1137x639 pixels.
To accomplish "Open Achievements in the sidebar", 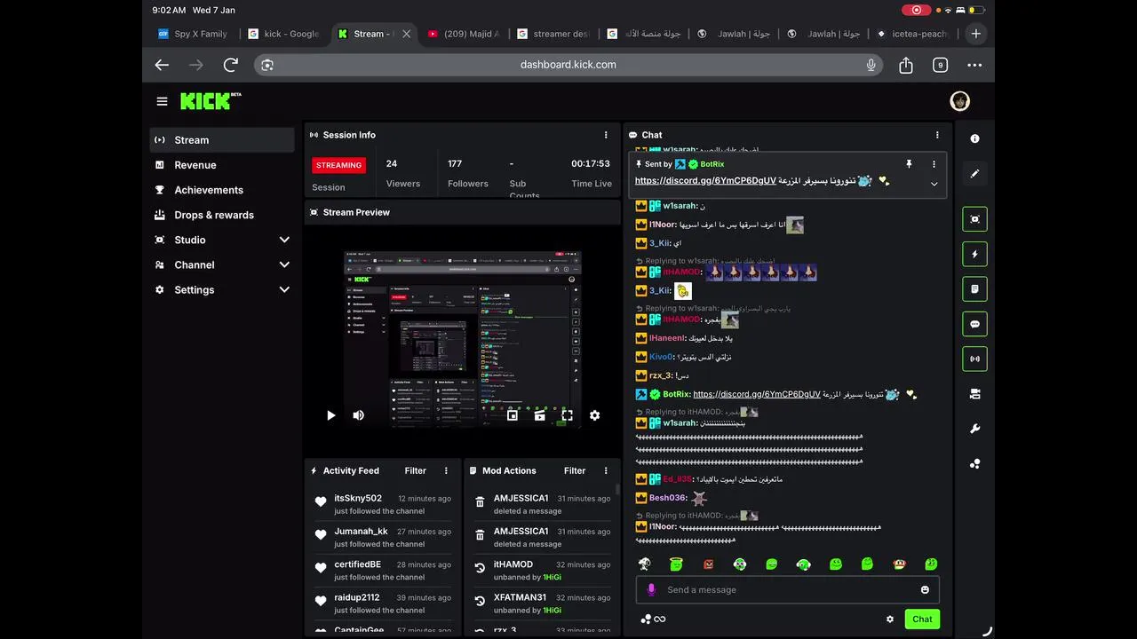I will point(222,190).
